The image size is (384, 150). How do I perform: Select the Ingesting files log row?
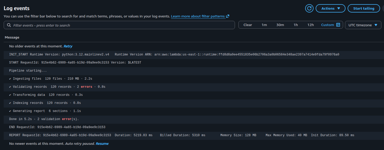tap(194, 79)
